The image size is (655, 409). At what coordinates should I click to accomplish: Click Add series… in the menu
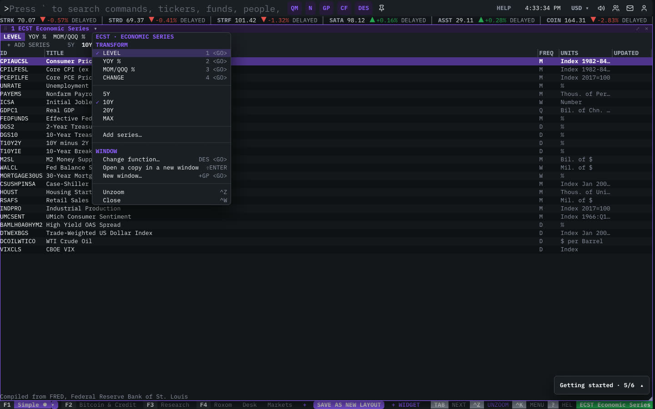click(161, 135)
